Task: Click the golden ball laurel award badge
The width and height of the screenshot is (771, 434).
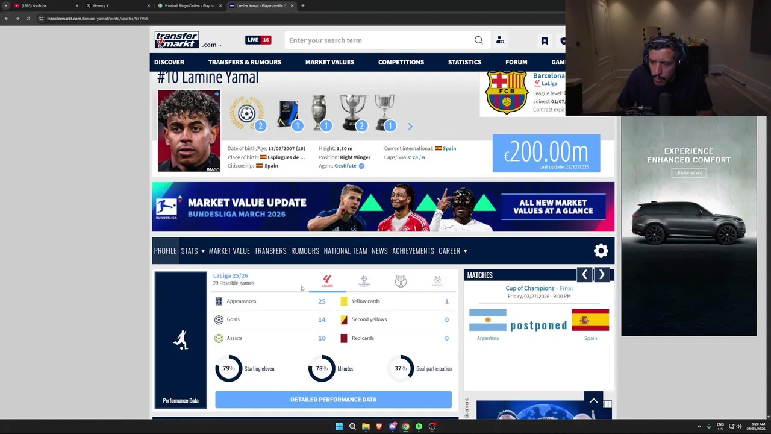Action: point(246,113)
